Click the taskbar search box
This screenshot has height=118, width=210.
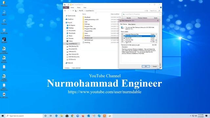click(24, 116)
